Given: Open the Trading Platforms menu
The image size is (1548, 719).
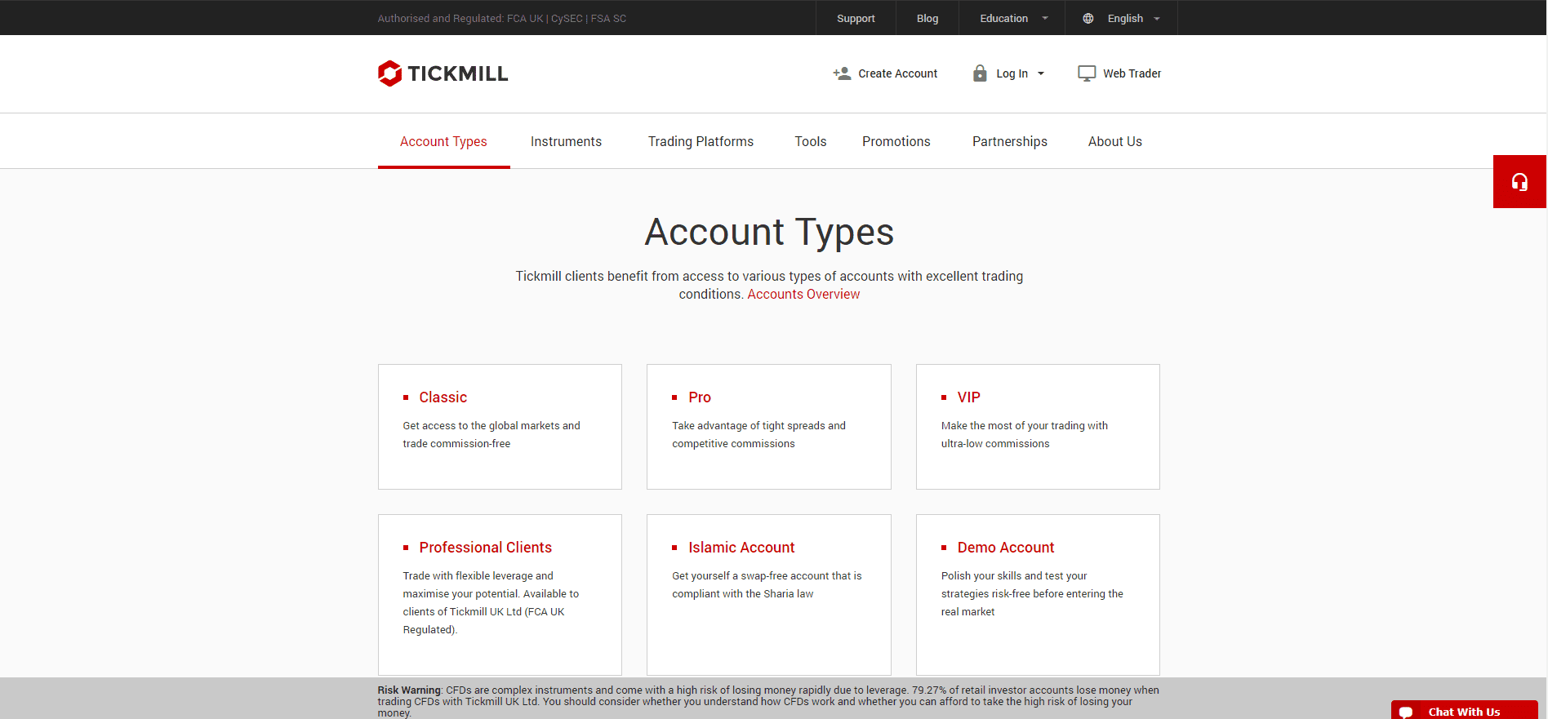Looking at the screenshot, I should click(x=701, y=141).
